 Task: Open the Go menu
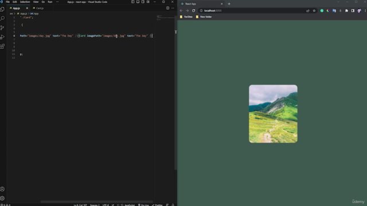pos(43,2)
